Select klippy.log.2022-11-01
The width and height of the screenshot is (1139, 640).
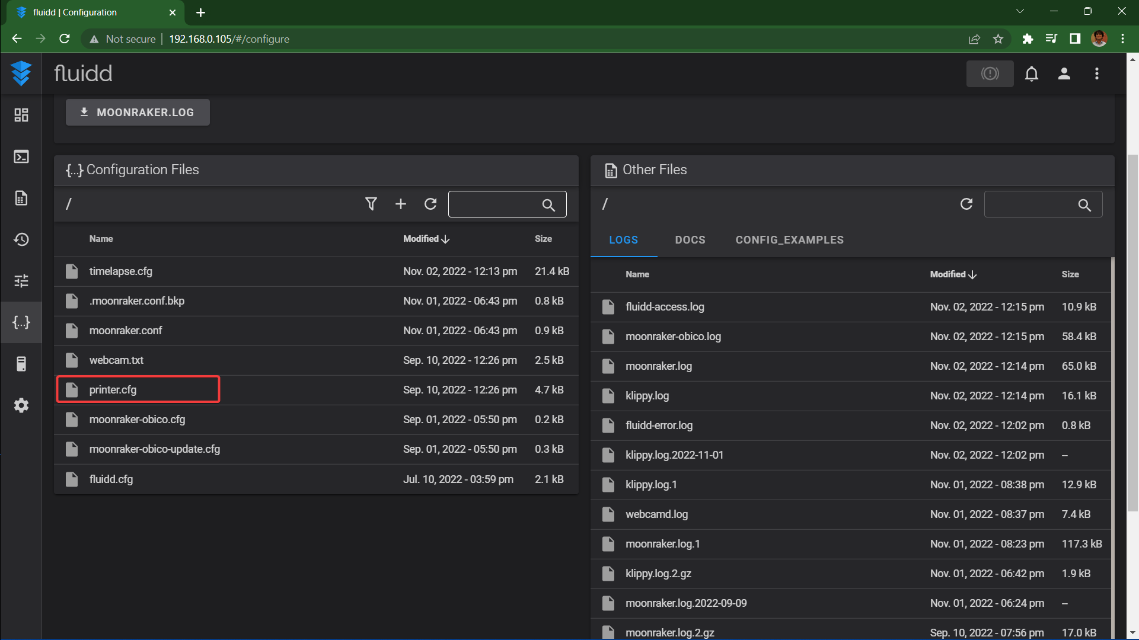coord(850,455)
